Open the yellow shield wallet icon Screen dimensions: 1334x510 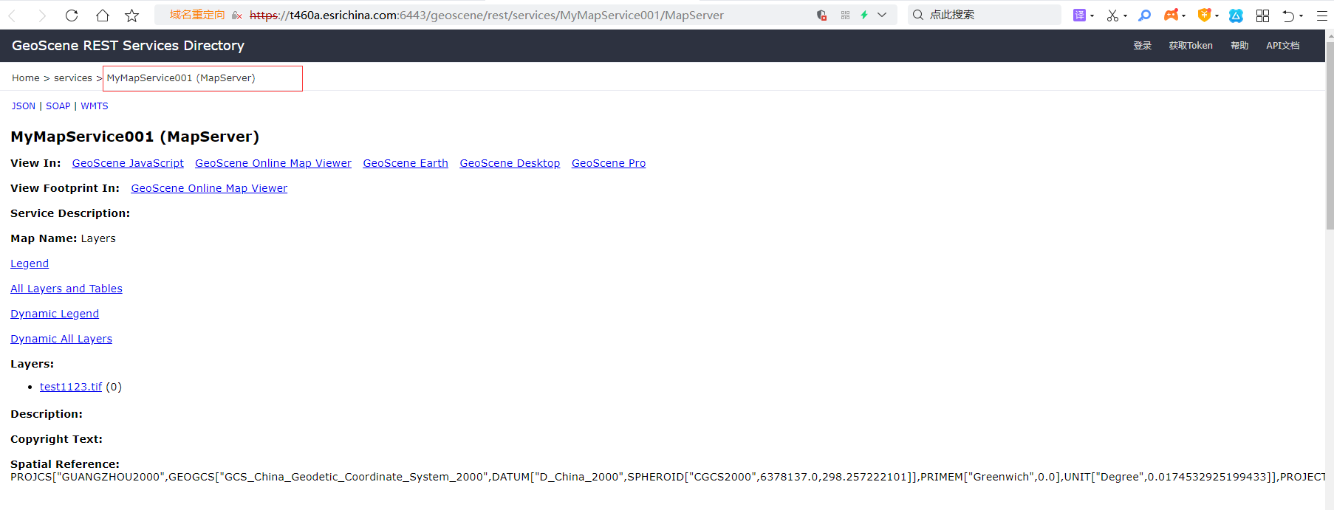1204,15
